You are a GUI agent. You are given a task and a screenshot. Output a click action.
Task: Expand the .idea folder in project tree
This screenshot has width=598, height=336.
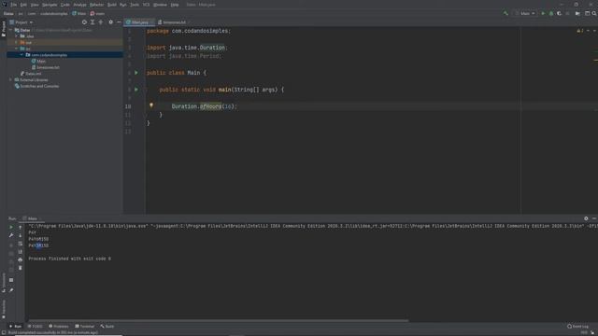(x=17, y=36)
